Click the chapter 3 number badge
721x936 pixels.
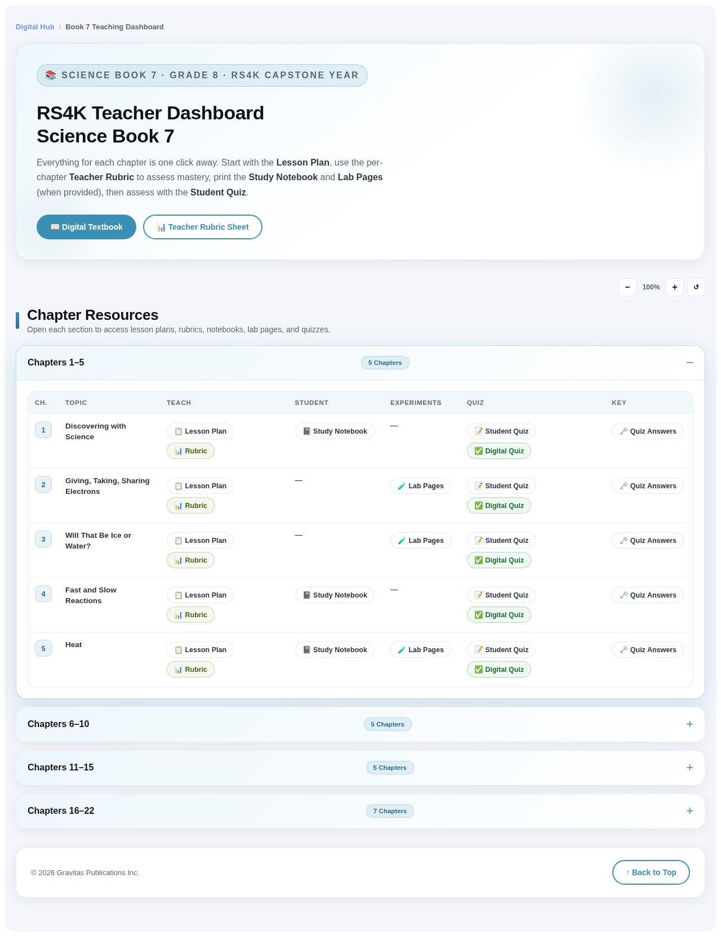tap(43, 540)
